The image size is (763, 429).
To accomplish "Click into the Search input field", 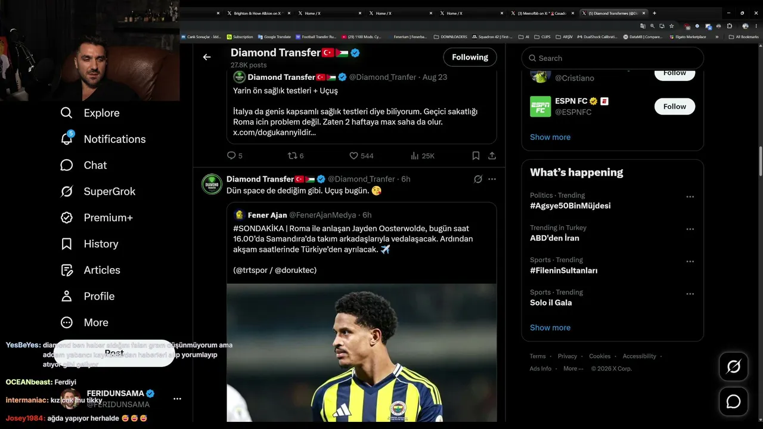I will click(612, 58).
